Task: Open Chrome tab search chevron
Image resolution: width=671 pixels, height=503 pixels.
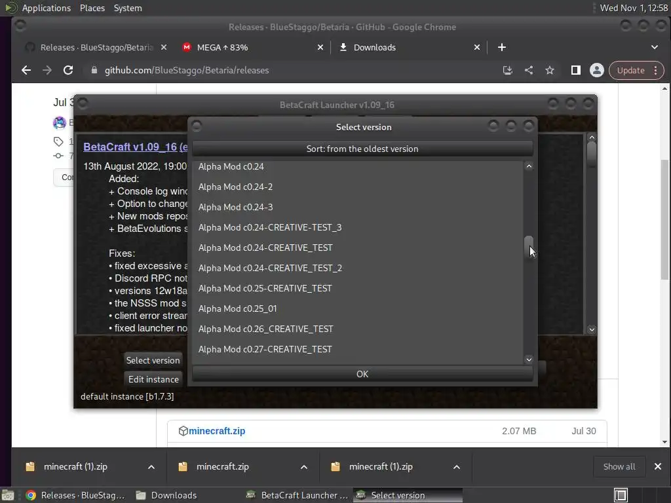Action: click(655, 47)
